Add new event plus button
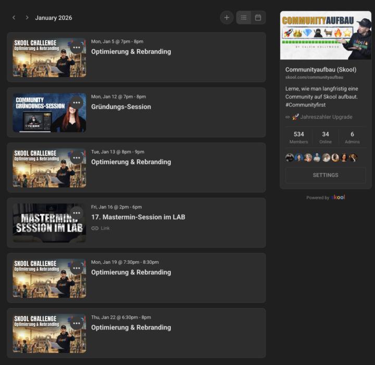This screenshot has width=375, height=365. click(x=227, y=18)
